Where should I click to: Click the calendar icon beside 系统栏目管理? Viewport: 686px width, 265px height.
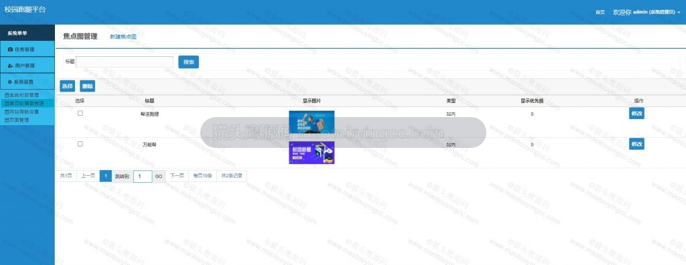tap(7, 95)
